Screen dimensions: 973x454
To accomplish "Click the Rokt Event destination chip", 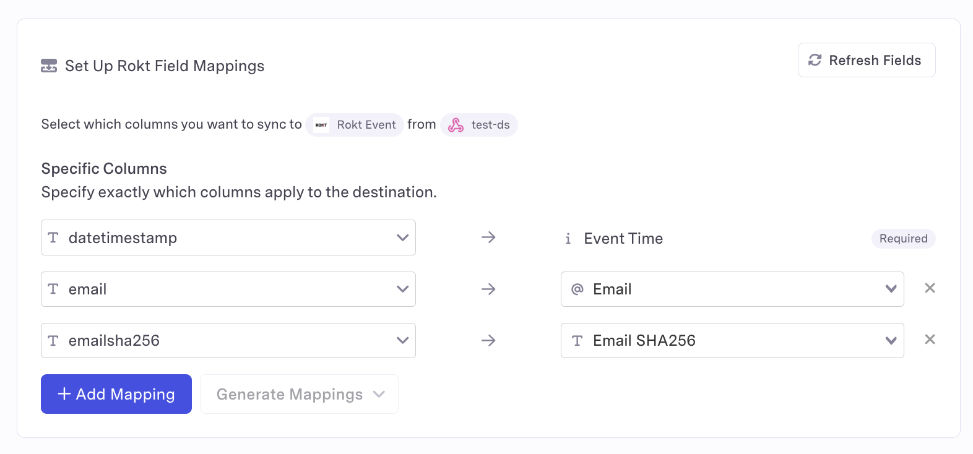I will [x=355, y=125].
